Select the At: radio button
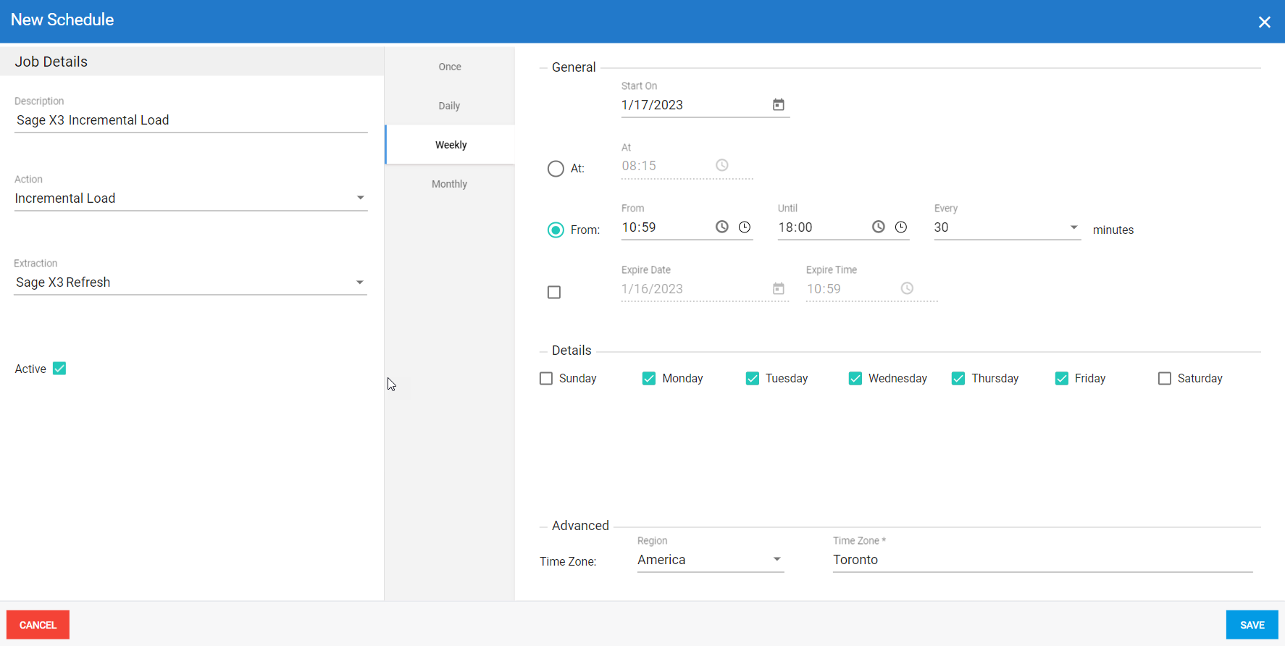 pyautogui.click(x=556, y=169)
